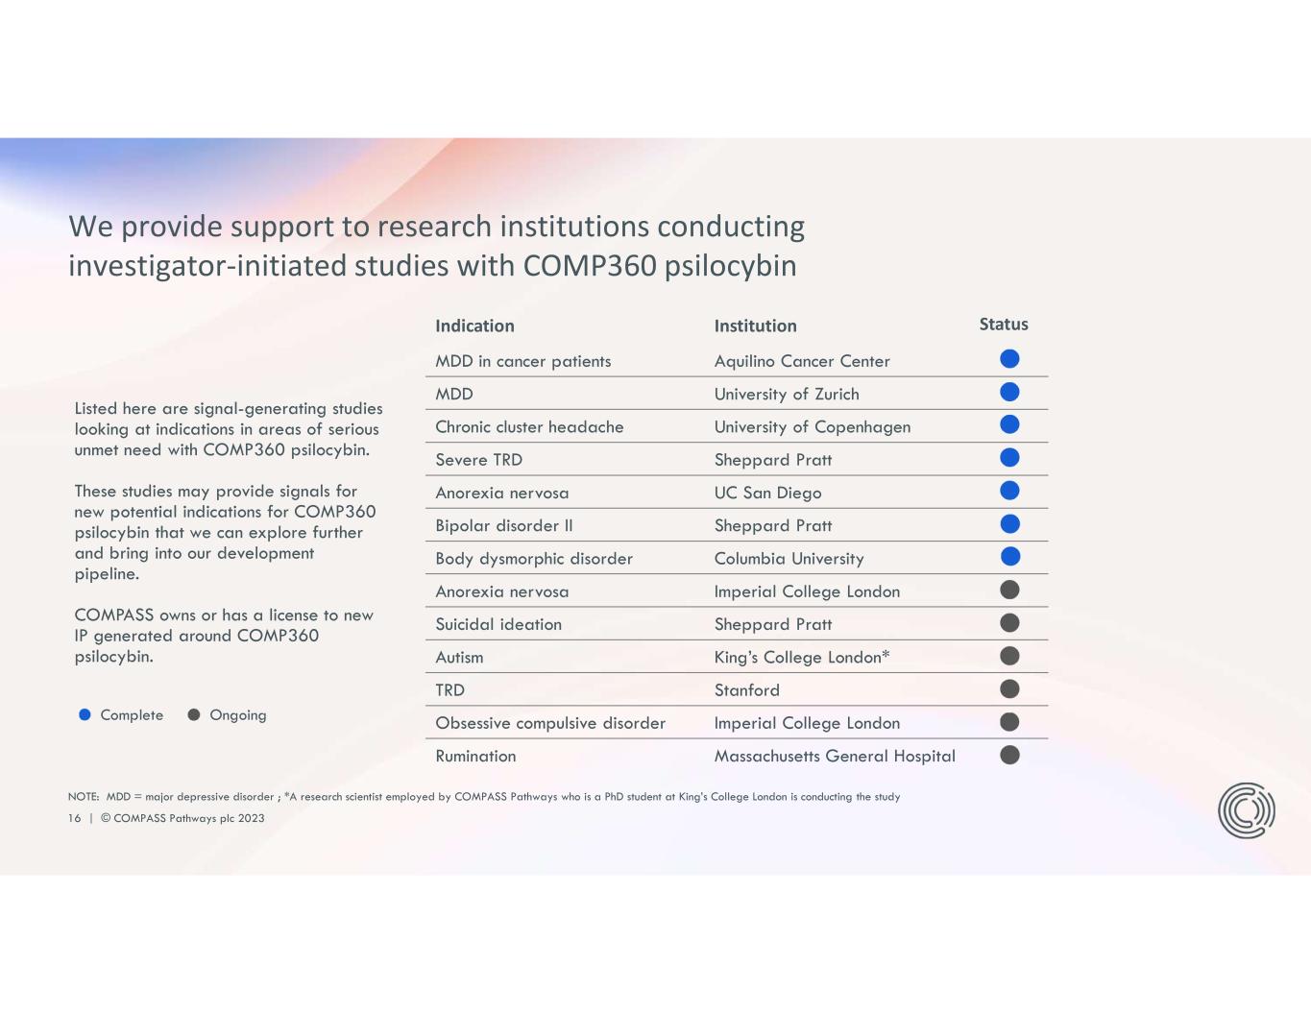Click the status dot for Massachusetts General Hospital
The height and width of the screenshot is (1013, 1311).
(x=1009, y=755)
